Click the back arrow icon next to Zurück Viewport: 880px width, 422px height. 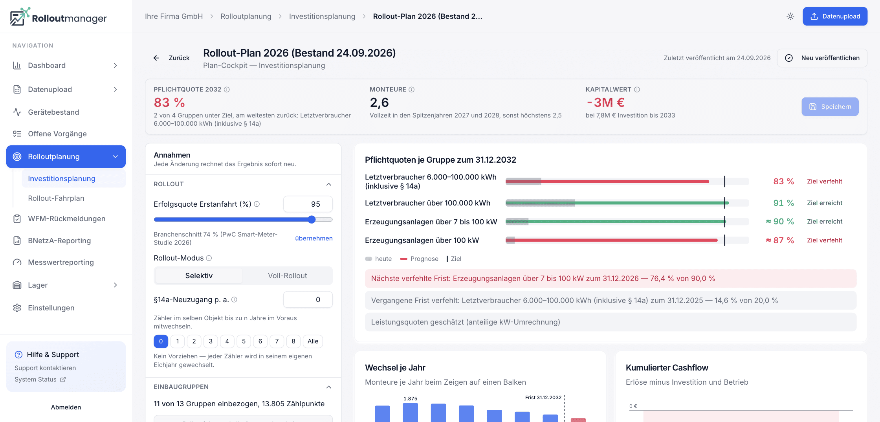coord(156,58)
